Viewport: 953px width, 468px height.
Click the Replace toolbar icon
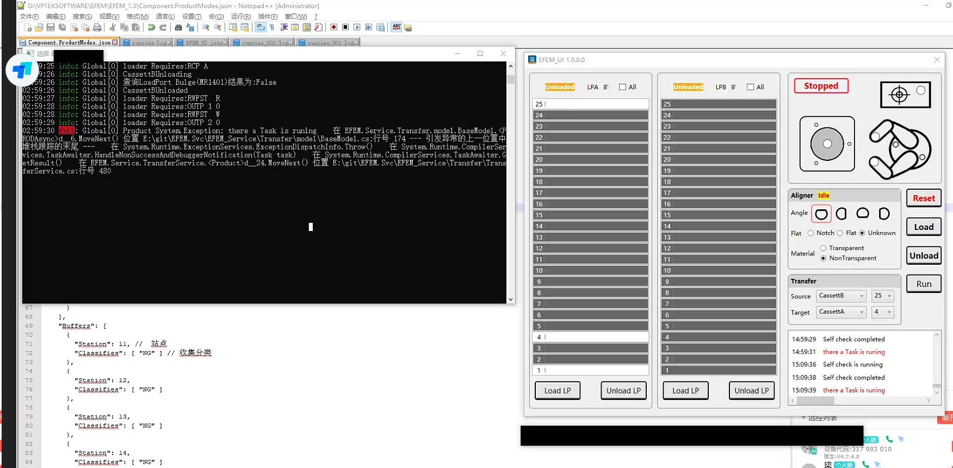pyautogui.click(x=190, y=27)
